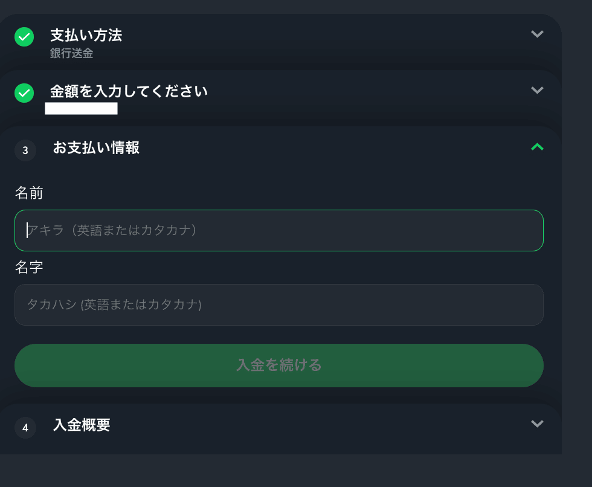Screen dimensions: 592x487
Task: Open the 支払い方法 step header
Action: pyautogui.click(x=86, y=35)
